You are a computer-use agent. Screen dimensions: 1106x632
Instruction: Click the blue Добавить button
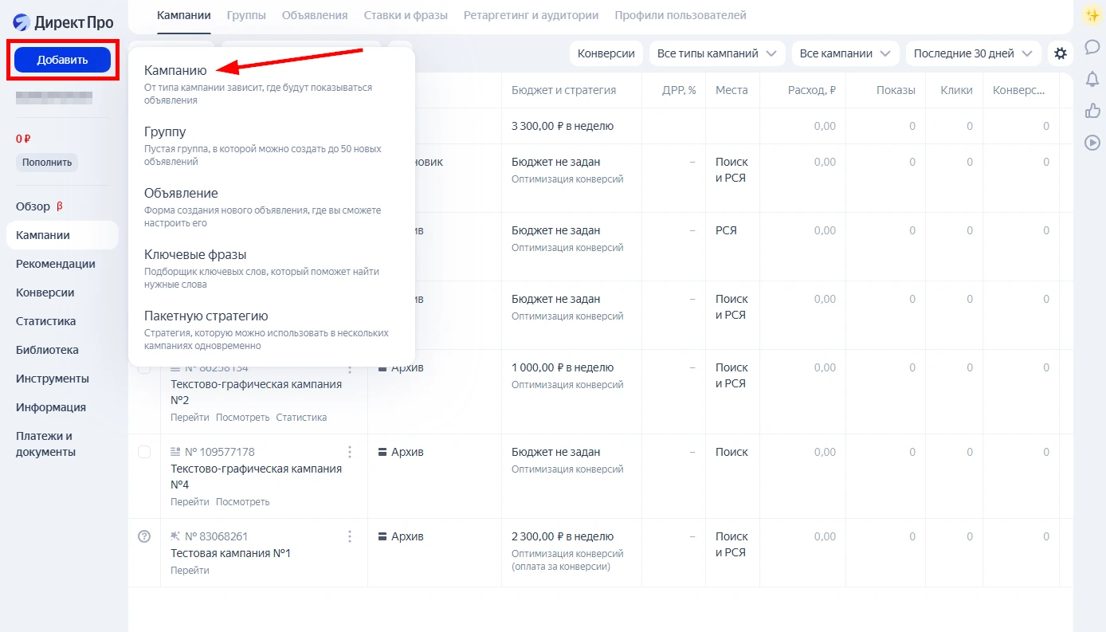[62, 60]
